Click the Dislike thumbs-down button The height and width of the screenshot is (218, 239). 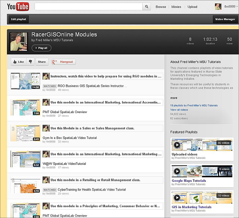click(31, 62)
